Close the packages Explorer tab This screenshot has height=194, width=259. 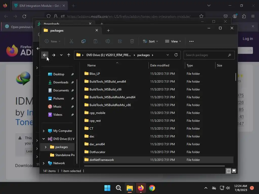[97, 30]
